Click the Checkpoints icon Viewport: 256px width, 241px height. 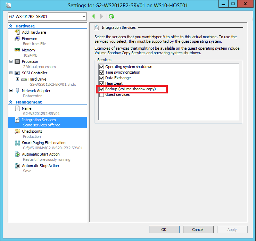[17, 131]
